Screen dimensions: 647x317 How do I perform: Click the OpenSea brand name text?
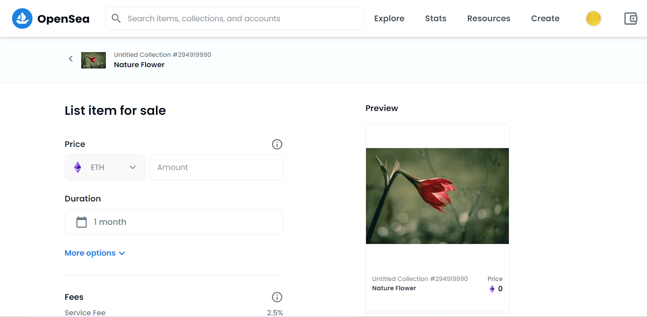tap(63, 19)
